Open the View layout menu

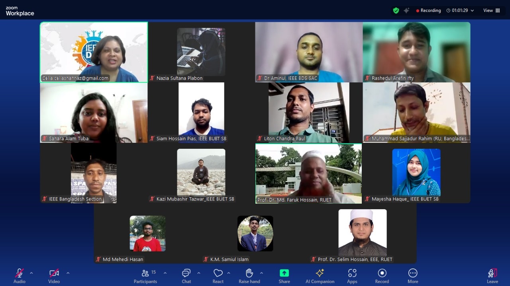pos(492,11)
